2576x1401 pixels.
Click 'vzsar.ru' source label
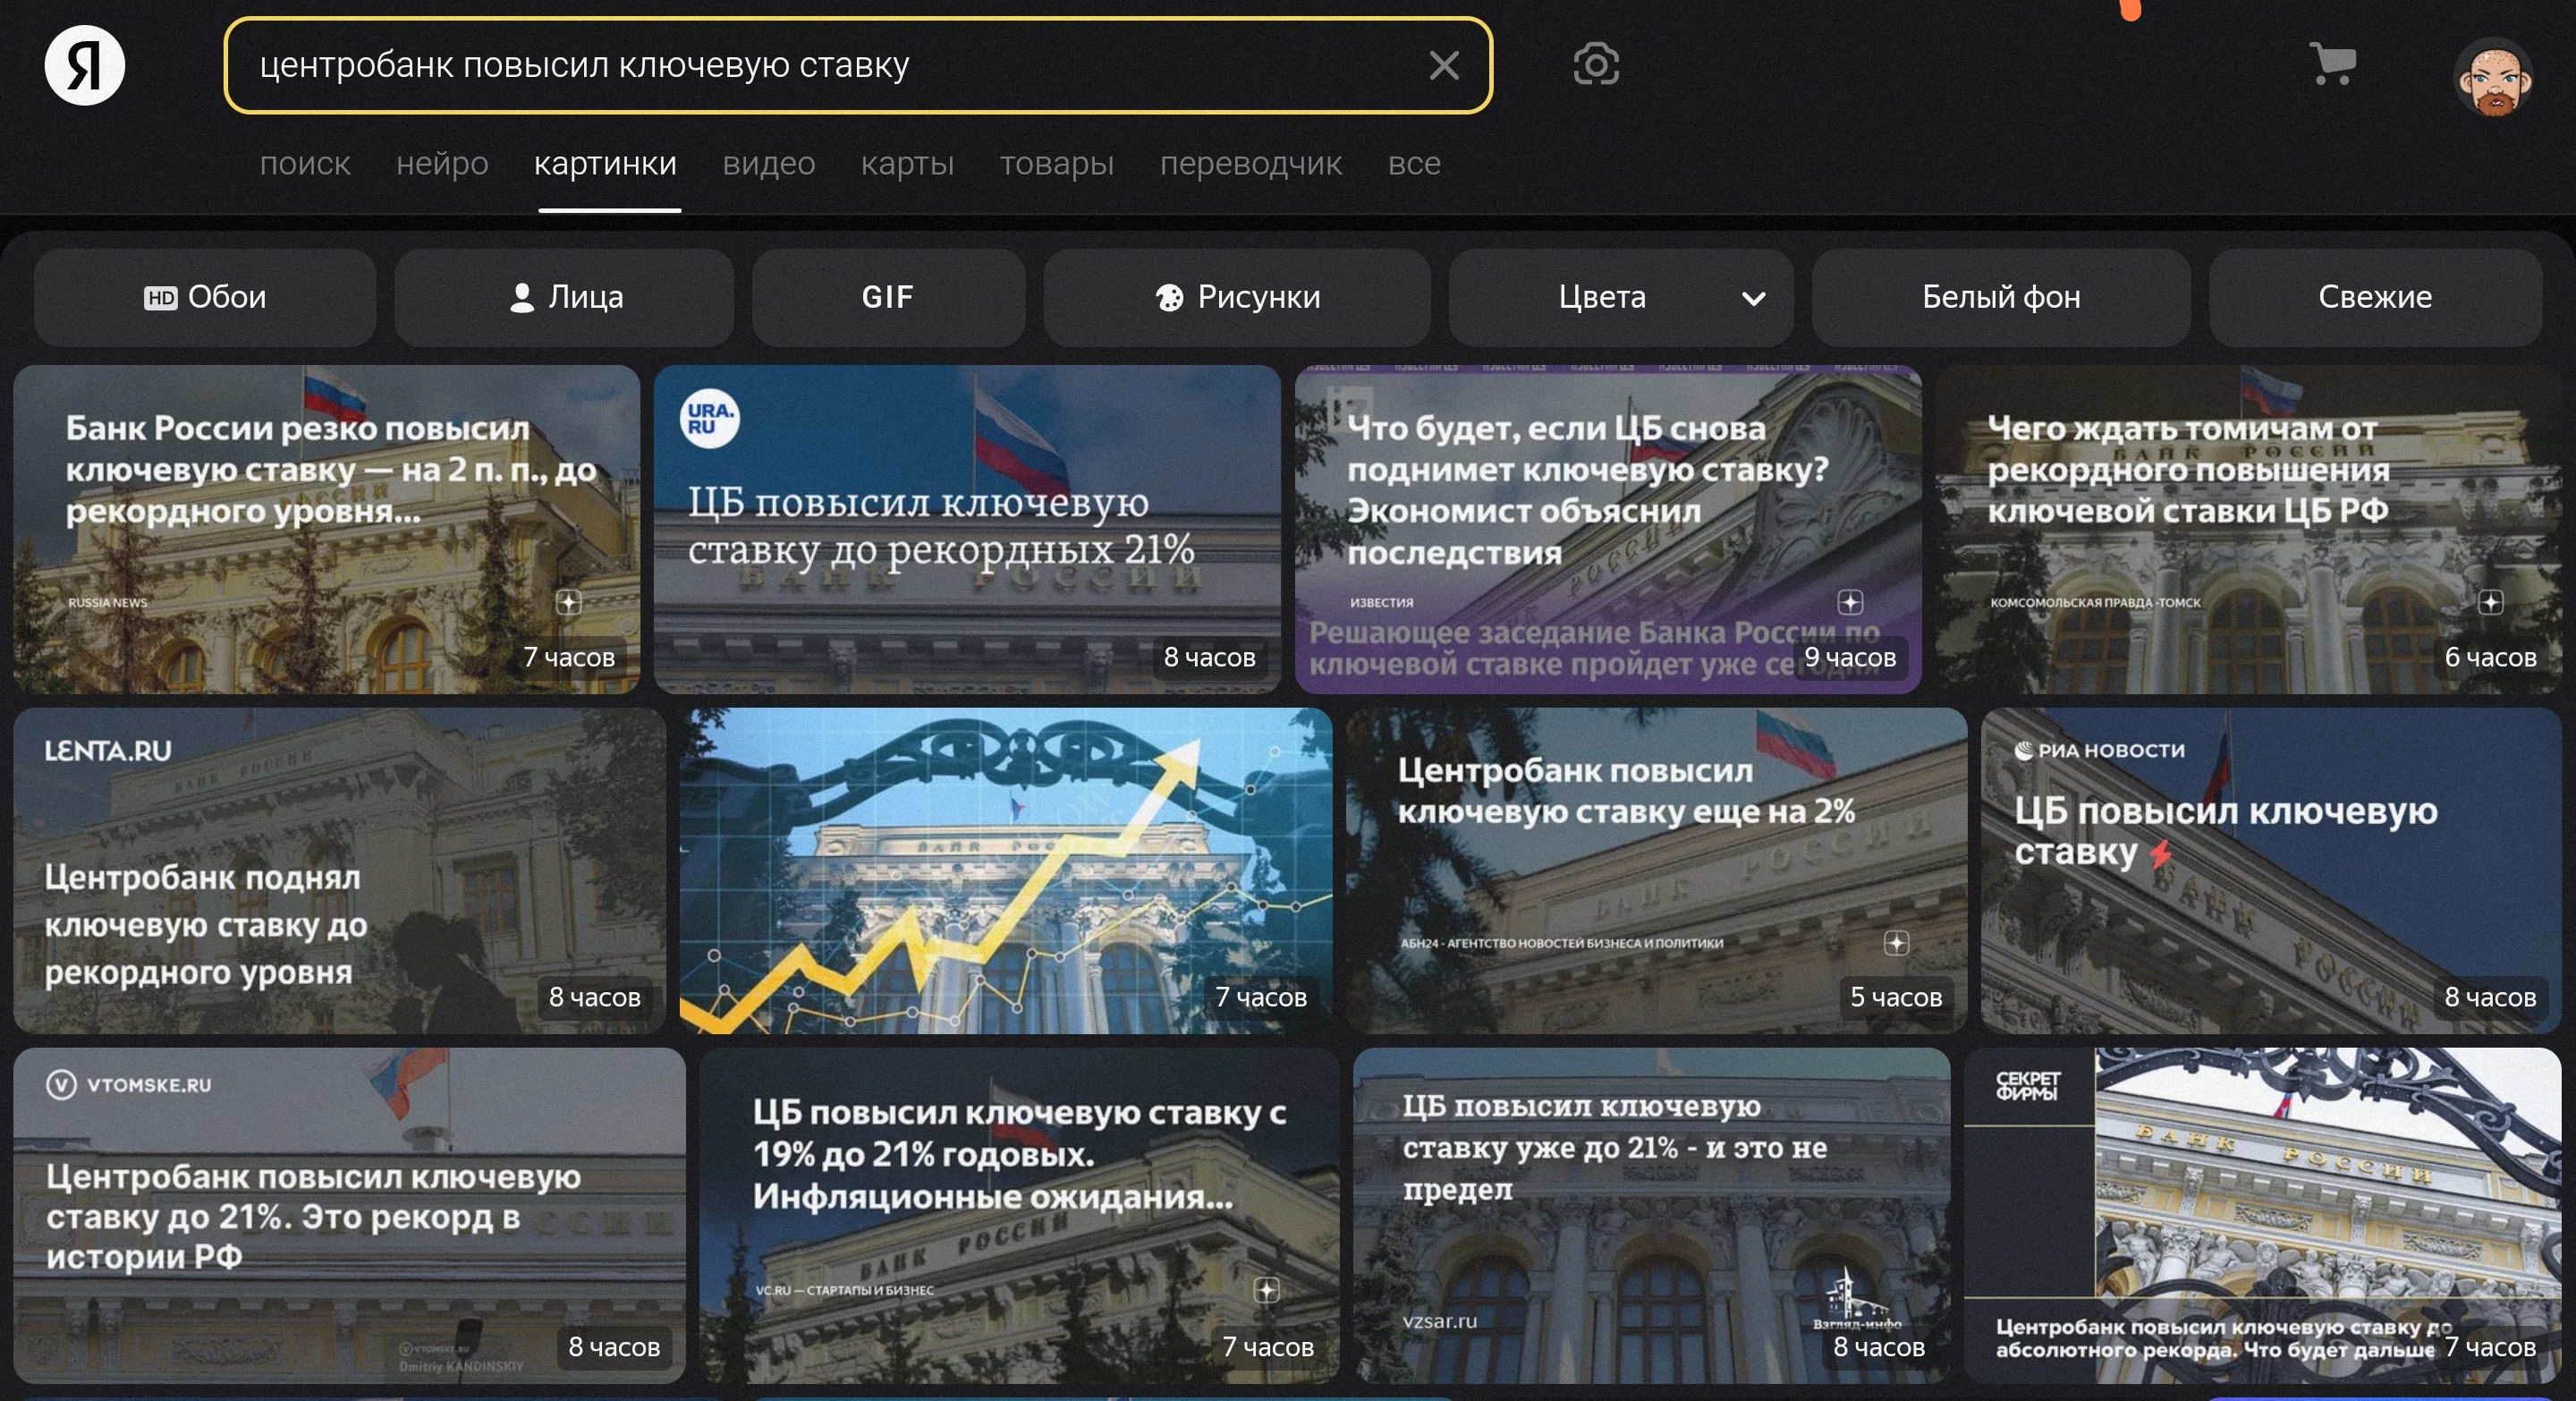pyautogui.click(x=1440, y=1321)
